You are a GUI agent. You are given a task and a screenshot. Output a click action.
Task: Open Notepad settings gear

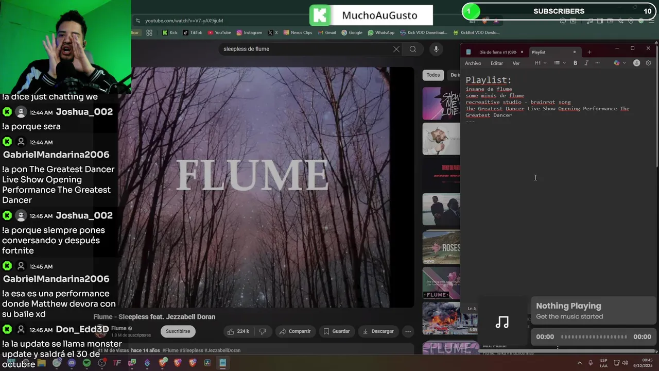click(648, 63)
